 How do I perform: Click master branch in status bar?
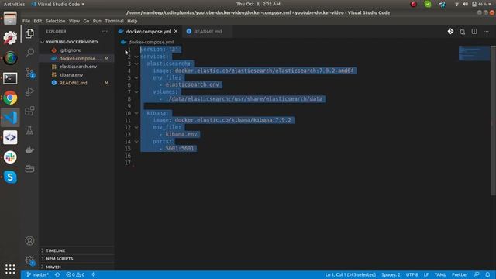38,274
